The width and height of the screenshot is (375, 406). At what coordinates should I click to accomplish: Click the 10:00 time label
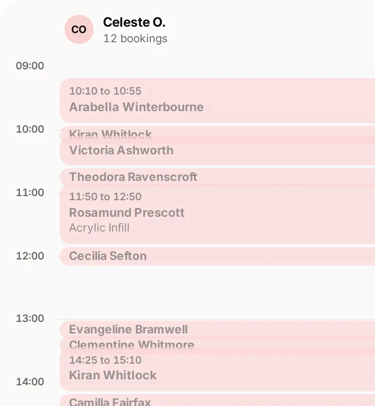click(30, 129)
